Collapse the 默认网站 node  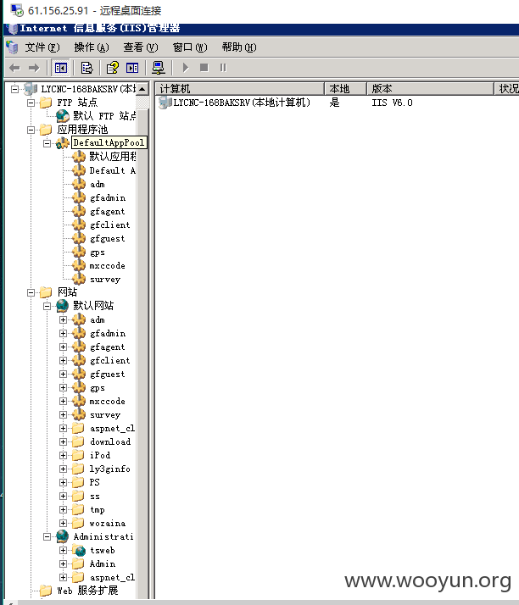click(47, 306)
